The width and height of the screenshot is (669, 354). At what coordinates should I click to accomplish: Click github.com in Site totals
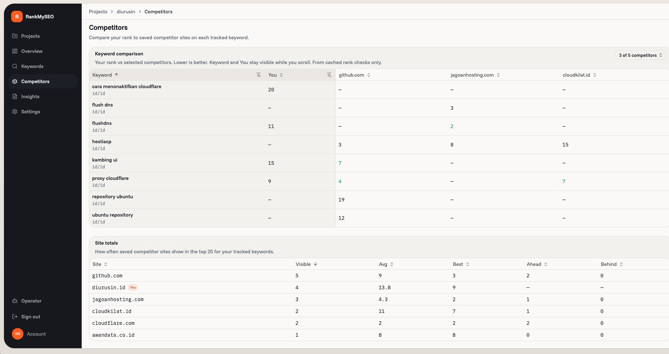[107, 276]
